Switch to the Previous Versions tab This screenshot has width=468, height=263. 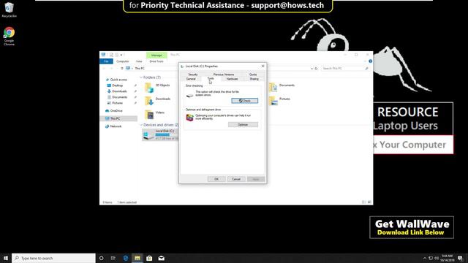coord(224,75)
